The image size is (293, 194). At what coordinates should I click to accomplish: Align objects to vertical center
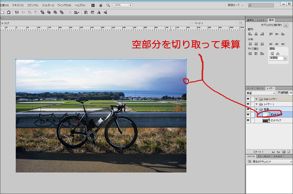tap(277, 34)
